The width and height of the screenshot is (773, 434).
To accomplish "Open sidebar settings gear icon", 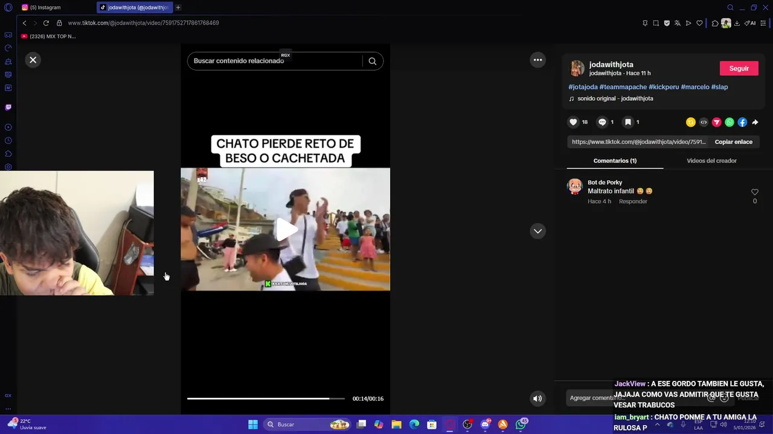I will (8, 167).
